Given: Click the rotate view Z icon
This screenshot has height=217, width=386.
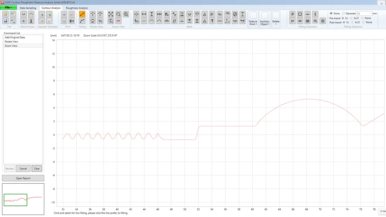Looking at the screenshot, I should click(100, 14).
